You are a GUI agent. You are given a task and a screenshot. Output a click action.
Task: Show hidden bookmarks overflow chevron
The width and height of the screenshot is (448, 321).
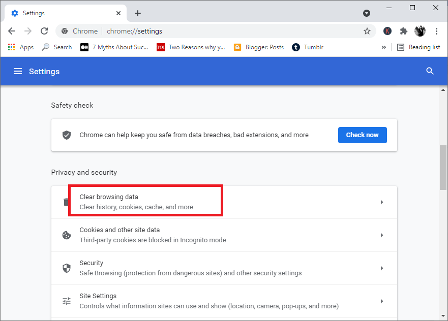pyautogui.click(x=383, y=47)
